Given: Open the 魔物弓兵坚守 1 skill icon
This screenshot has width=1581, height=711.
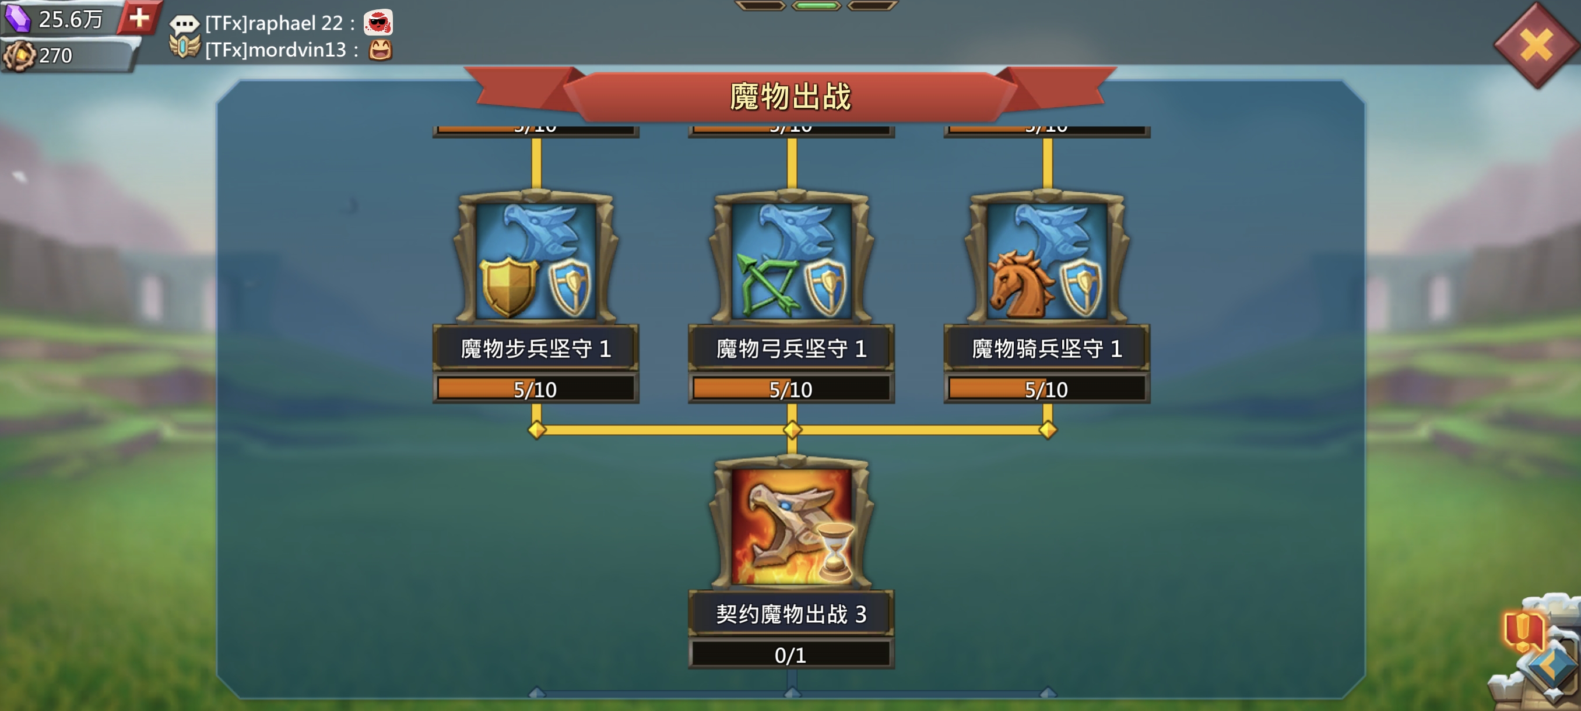Looking at the screenshot, I should tap(791, 258).
